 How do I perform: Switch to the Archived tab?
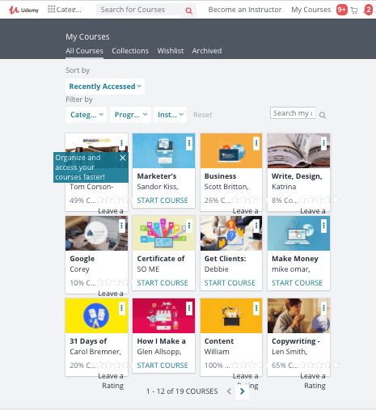click(x=207, y=51)
